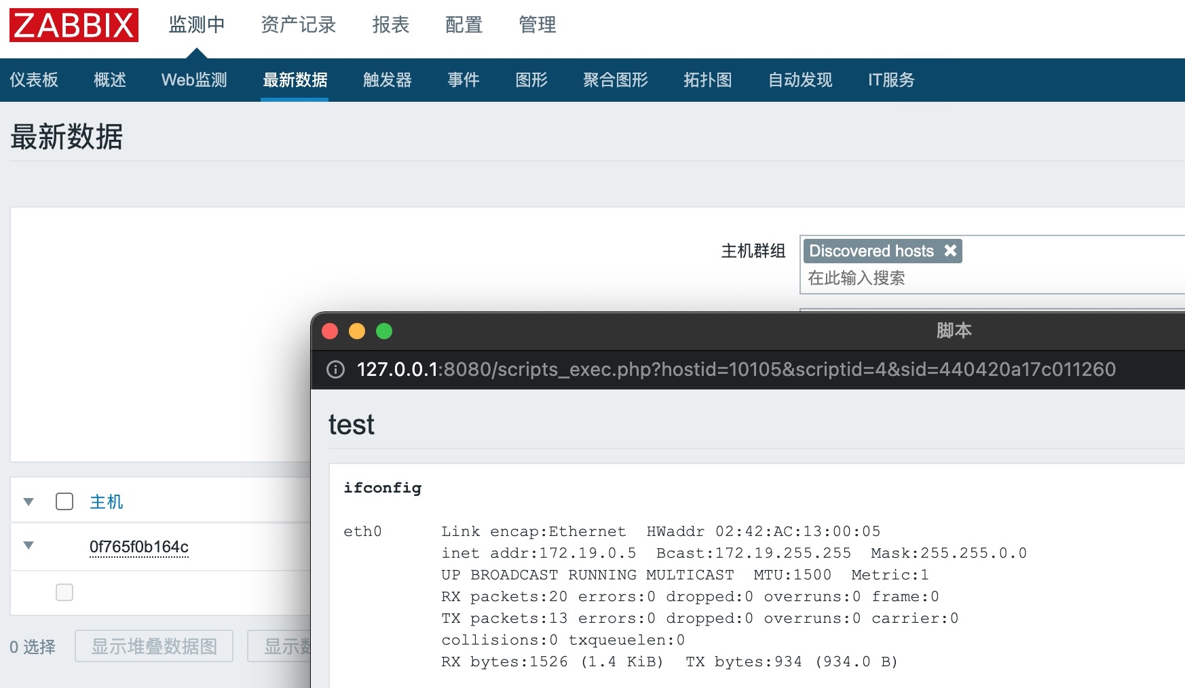Screen dimensions: 1185x688
Task: Check the checkbox under host 0f765f0b164c
Action: point(64,592)
